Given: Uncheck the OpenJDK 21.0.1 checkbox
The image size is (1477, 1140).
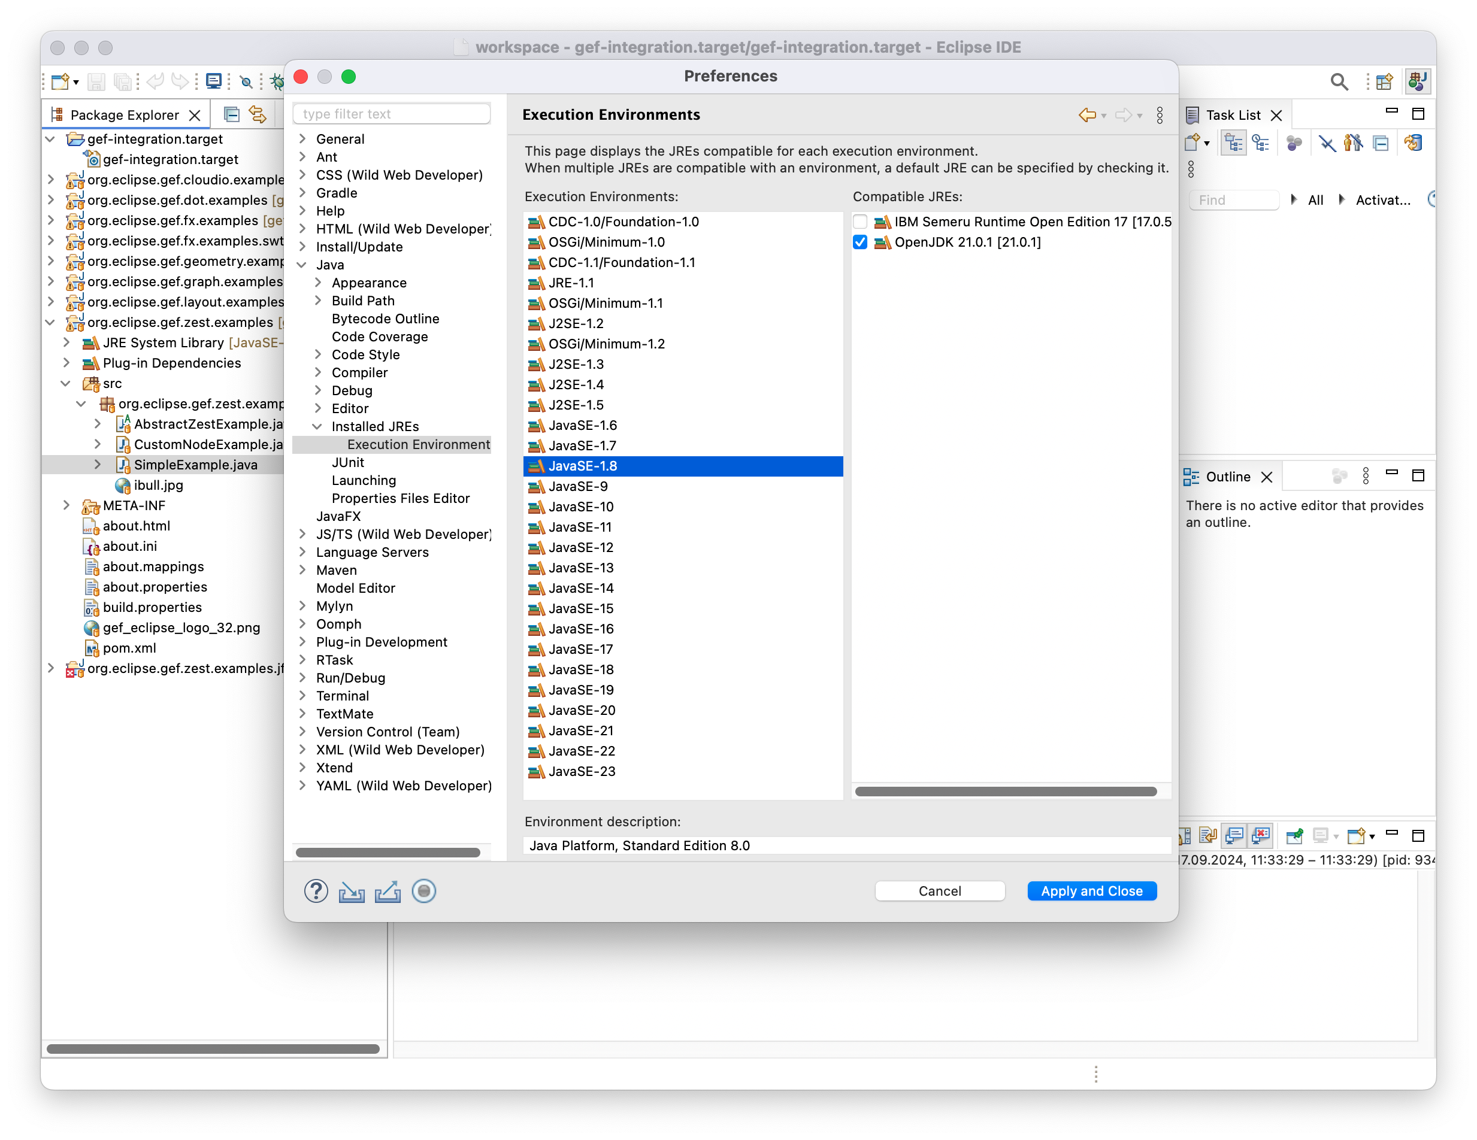Looking at the screenshot, I should [860, 242].
